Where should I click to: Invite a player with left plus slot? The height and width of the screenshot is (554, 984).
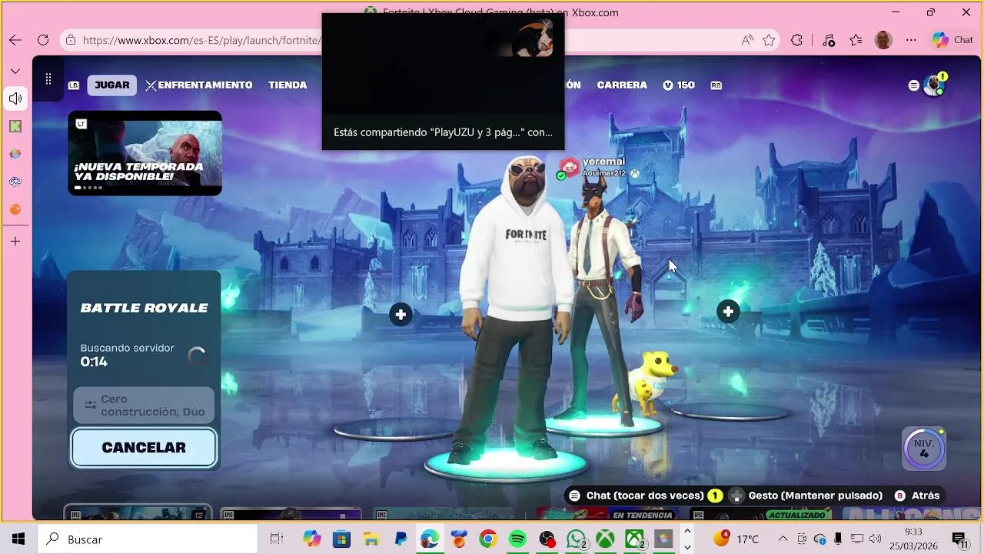pos(401,314)
